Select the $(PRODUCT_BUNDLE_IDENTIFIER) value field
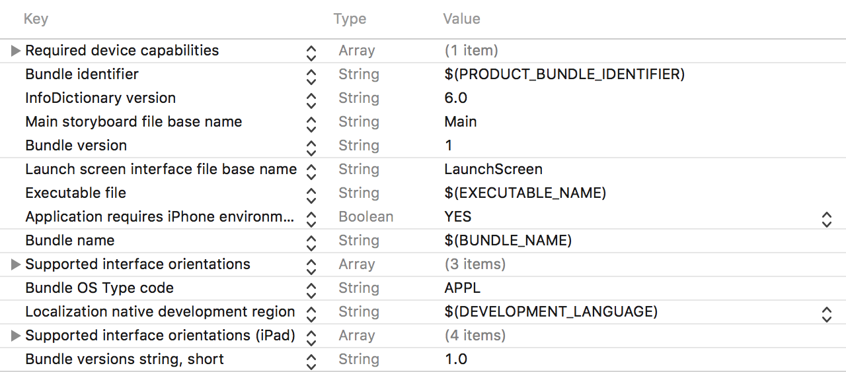This screenshot has width=846, height=372. pyautogui.click(x=564, y=75)
